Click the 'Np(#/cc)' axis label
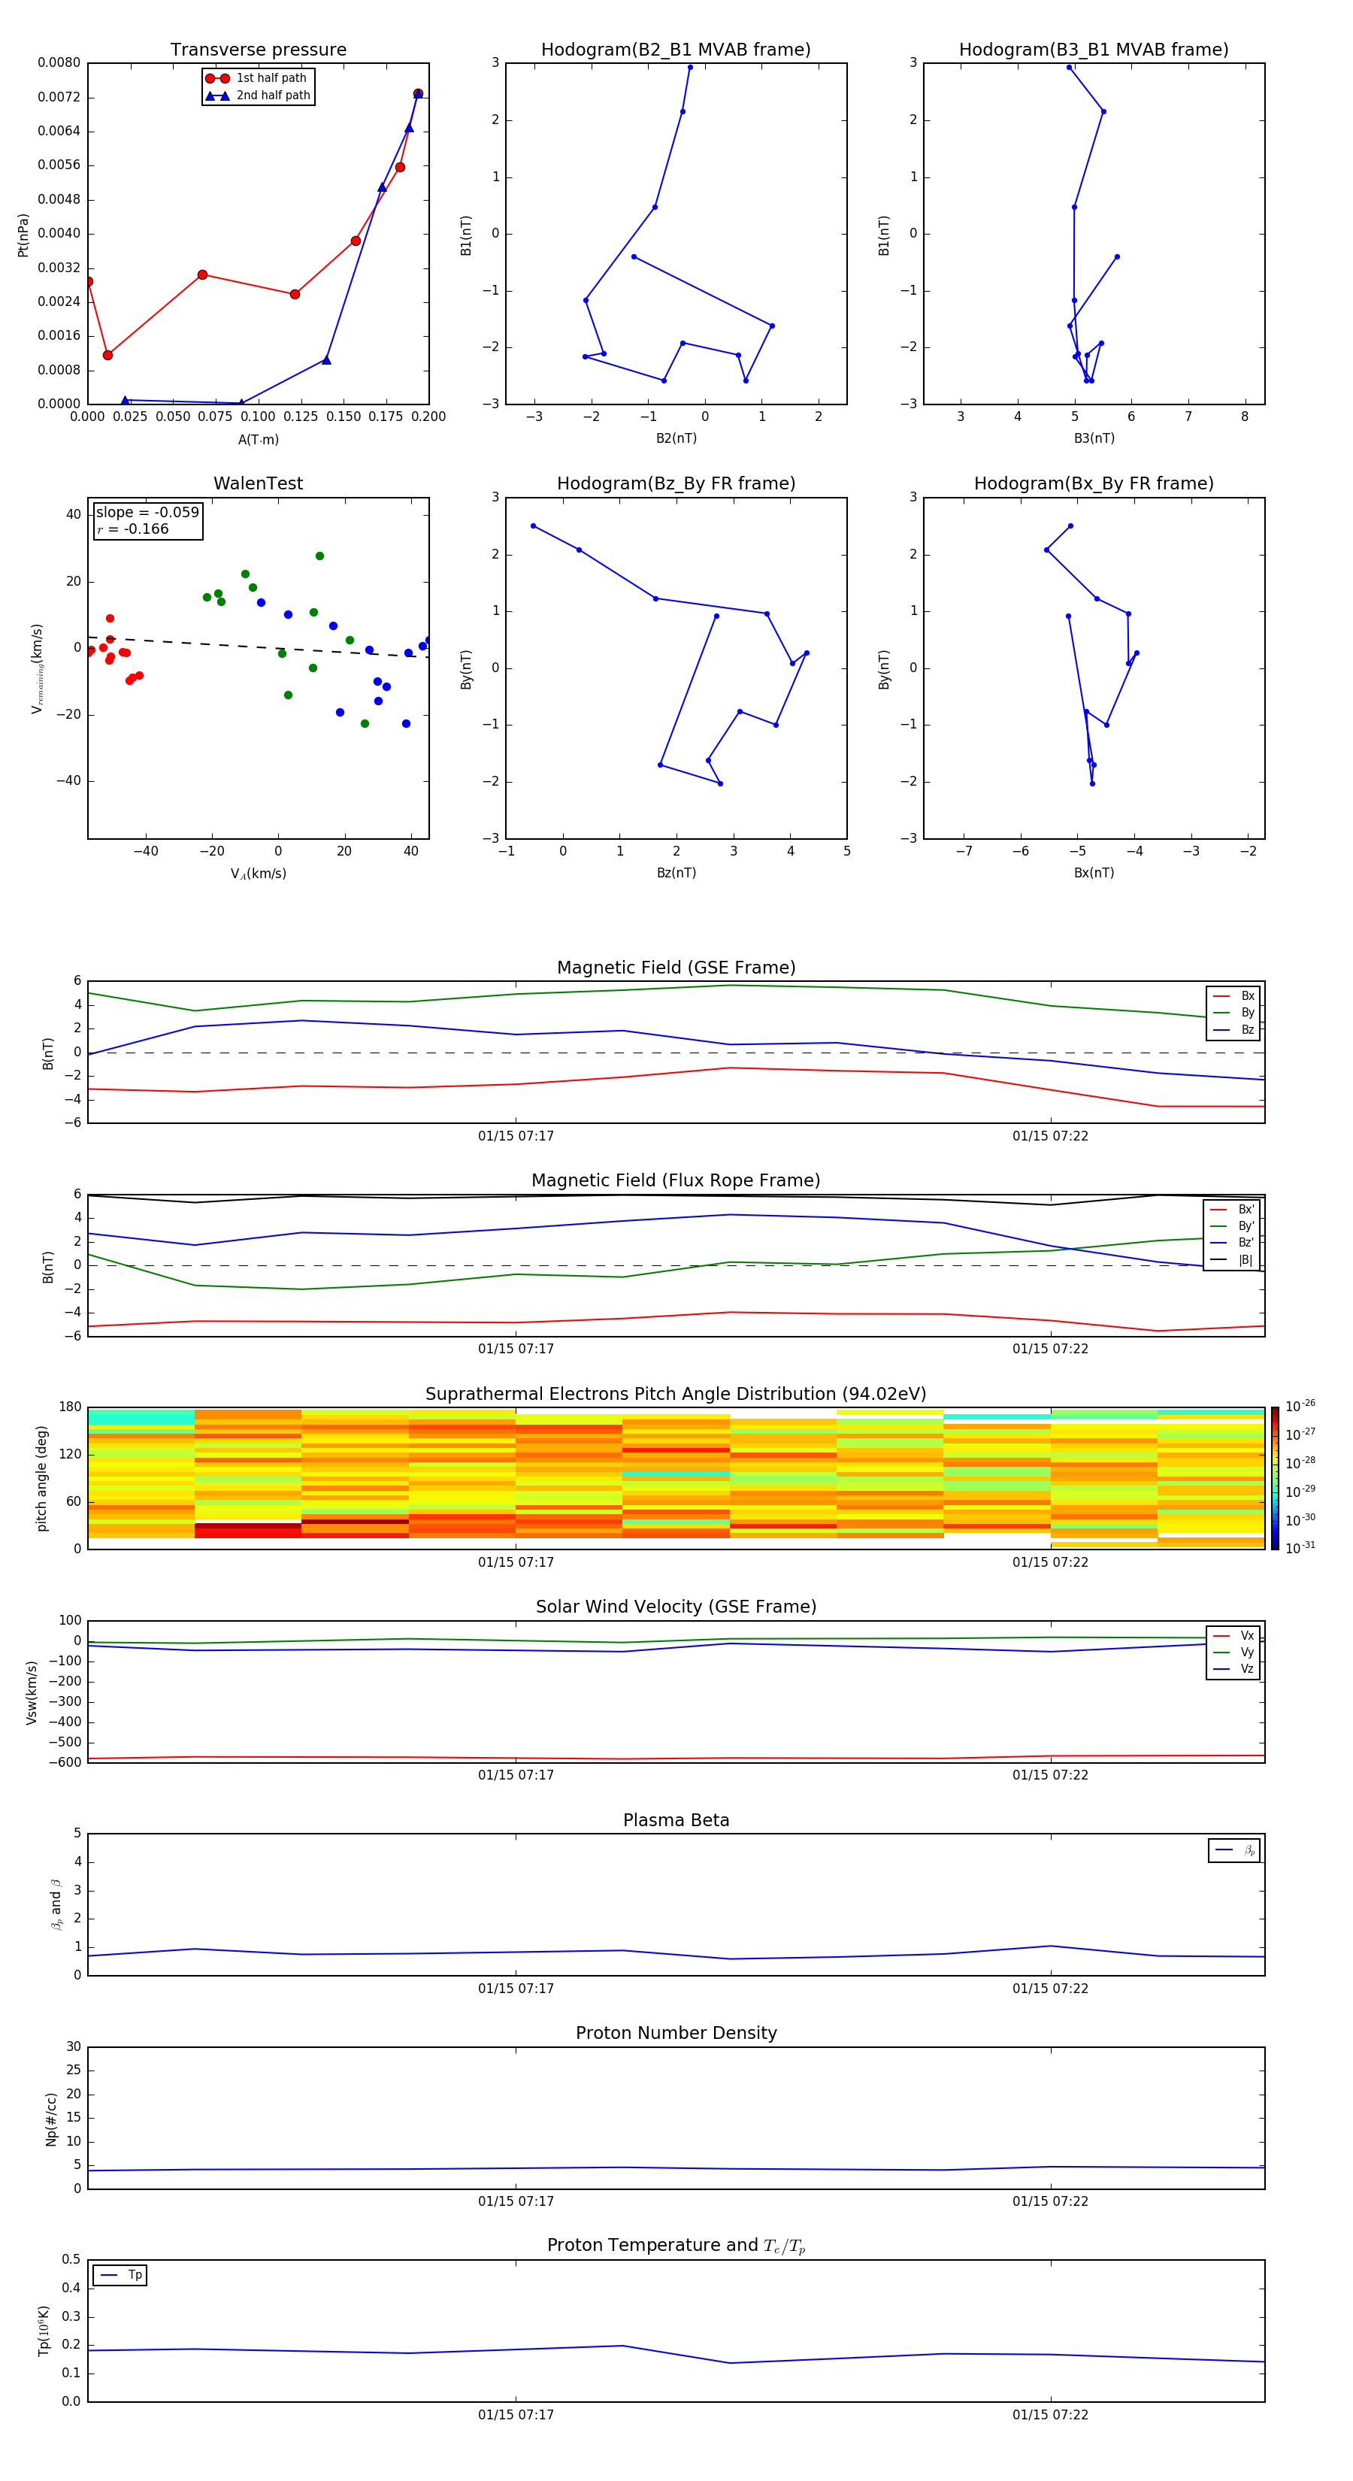The width and height of the screenshot is (1353, 2481). click(51, 2118)
